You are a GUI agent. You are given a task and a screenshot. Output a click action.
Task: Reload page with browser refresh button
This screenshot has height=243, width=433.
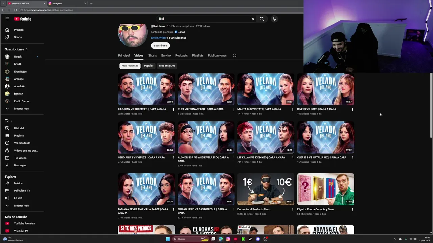pyautogui.click(x=16, y=10)
